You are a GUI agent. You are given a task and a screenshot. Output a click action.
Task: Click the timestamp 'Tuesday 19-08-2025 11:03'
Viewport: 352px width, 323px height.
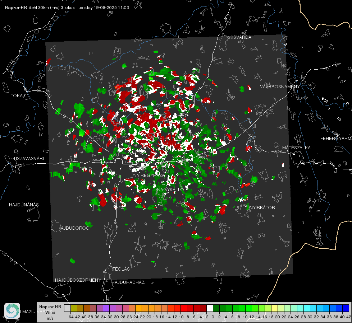(x=102, y=8)
